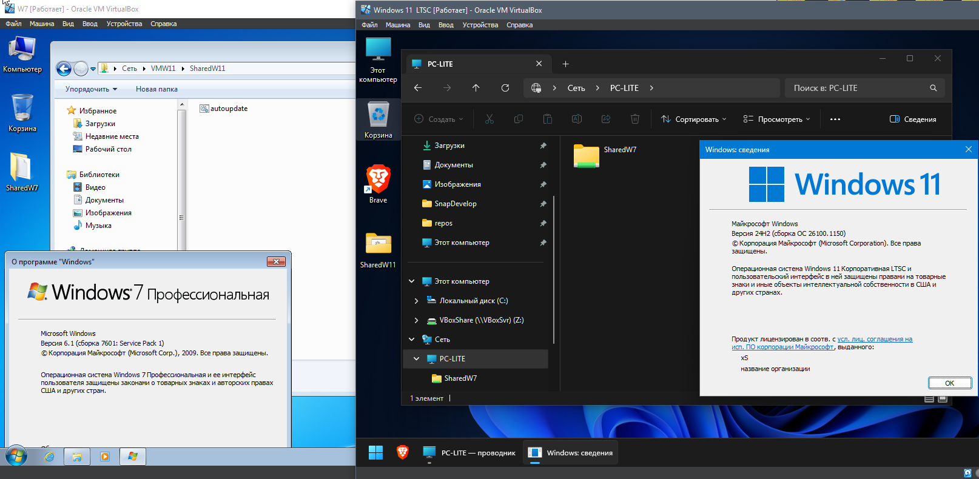This screenshot has width=979, height=479.
Task: Collapse the Сеть tree node
Action: pos(411,340)
